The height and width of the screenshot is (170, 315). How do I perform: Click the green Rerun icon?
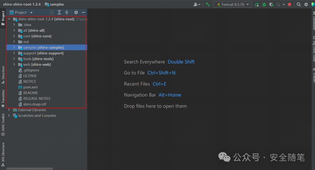tap(257, 4)
